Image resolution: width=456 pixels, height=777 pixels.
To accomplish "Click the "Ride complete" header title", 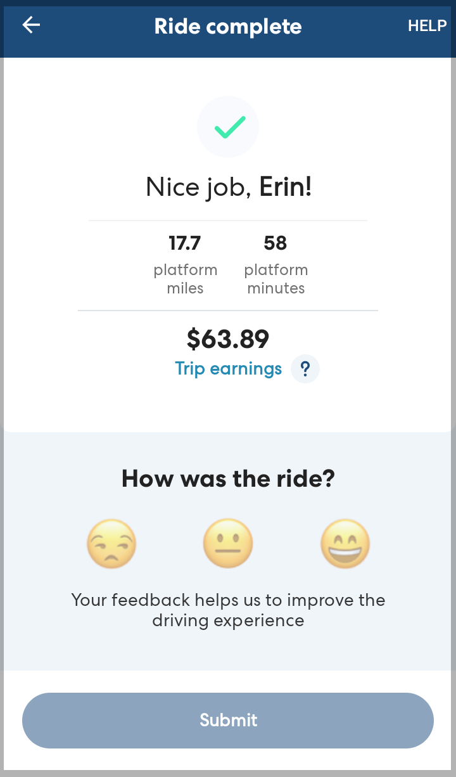I will click(228, 27).
